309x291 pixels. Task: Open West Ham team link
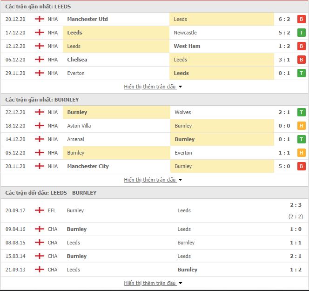click(187, 46)
